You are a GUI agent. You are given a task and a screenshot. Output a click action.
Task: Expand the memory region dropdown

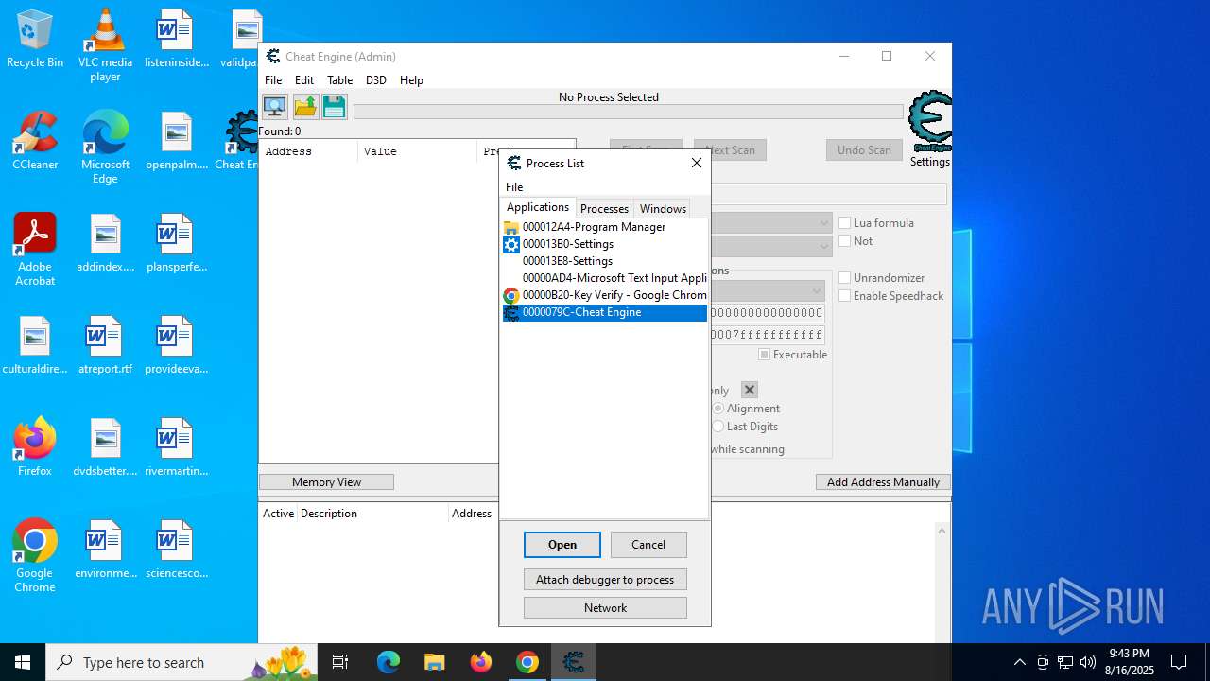pos(817,290)
